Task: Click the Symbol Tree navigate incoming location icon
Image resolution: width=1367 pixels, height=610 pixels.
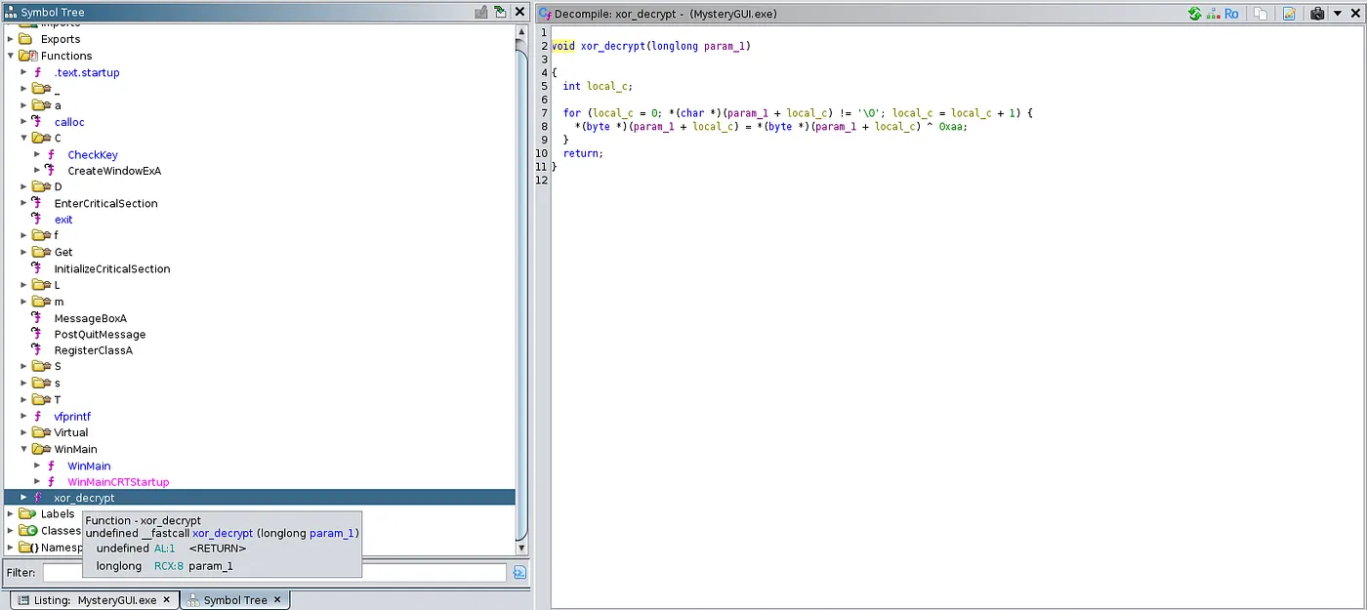Action: pos(500,13)
